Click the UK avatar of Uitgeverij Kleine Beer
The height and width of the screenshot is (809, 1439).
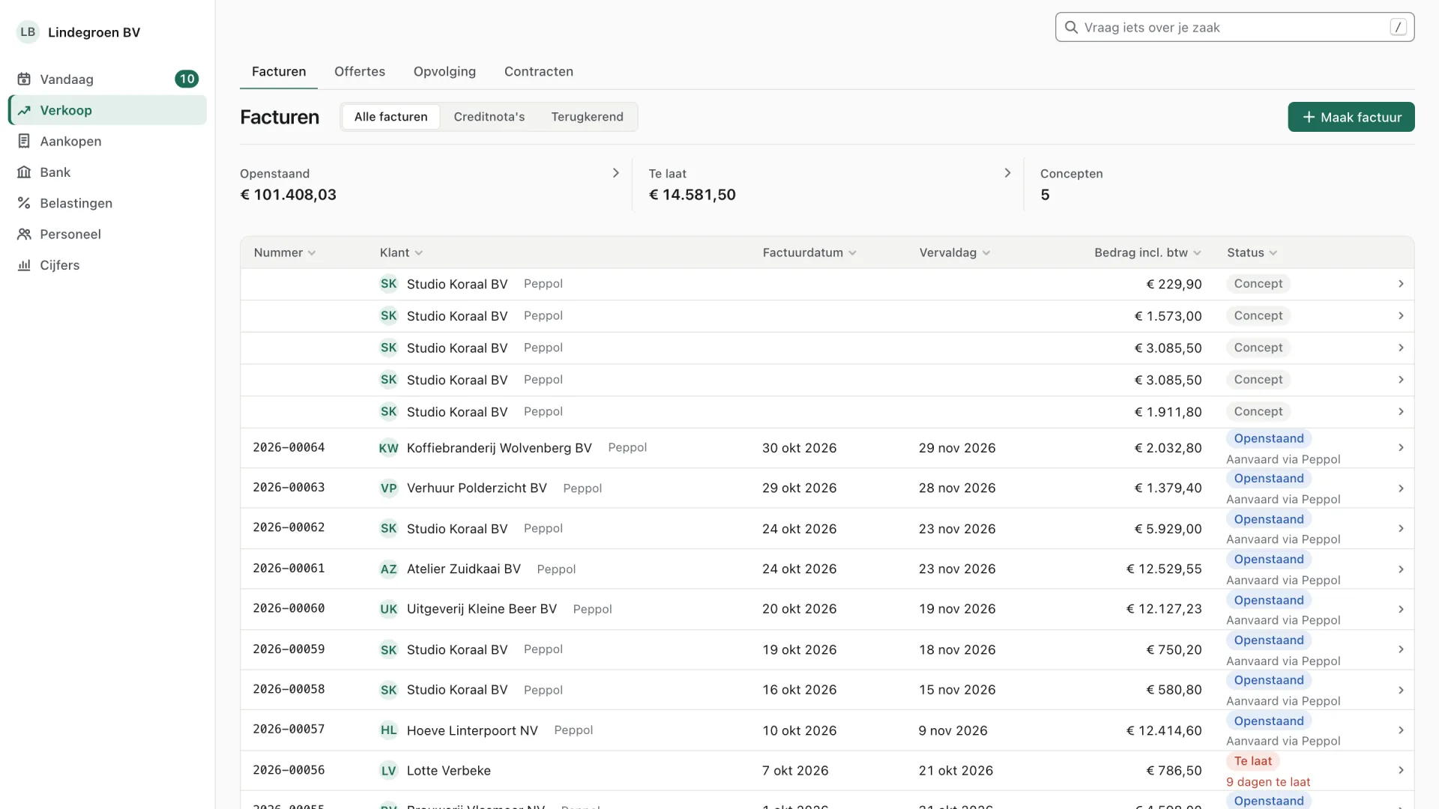pos(388,609)
